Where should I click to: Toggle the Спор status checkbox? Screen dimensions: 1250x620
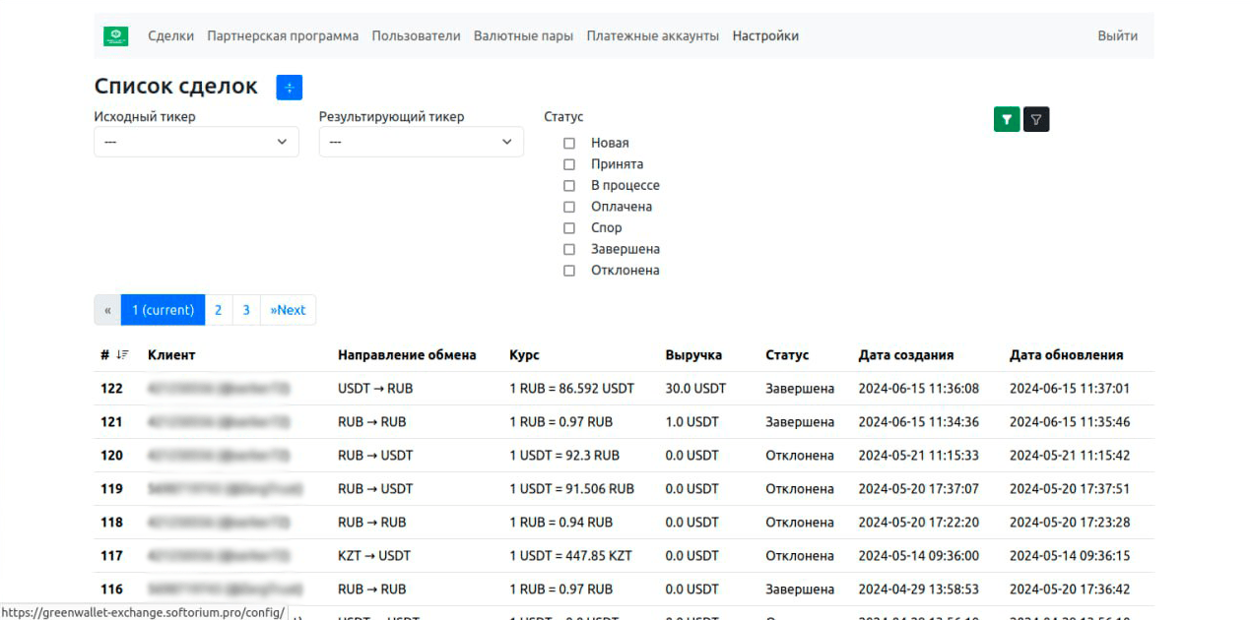(569, 228)
